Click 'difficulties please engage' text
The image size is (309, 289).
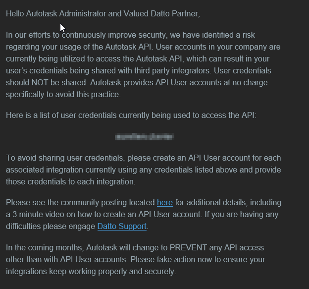pos(51,226)
